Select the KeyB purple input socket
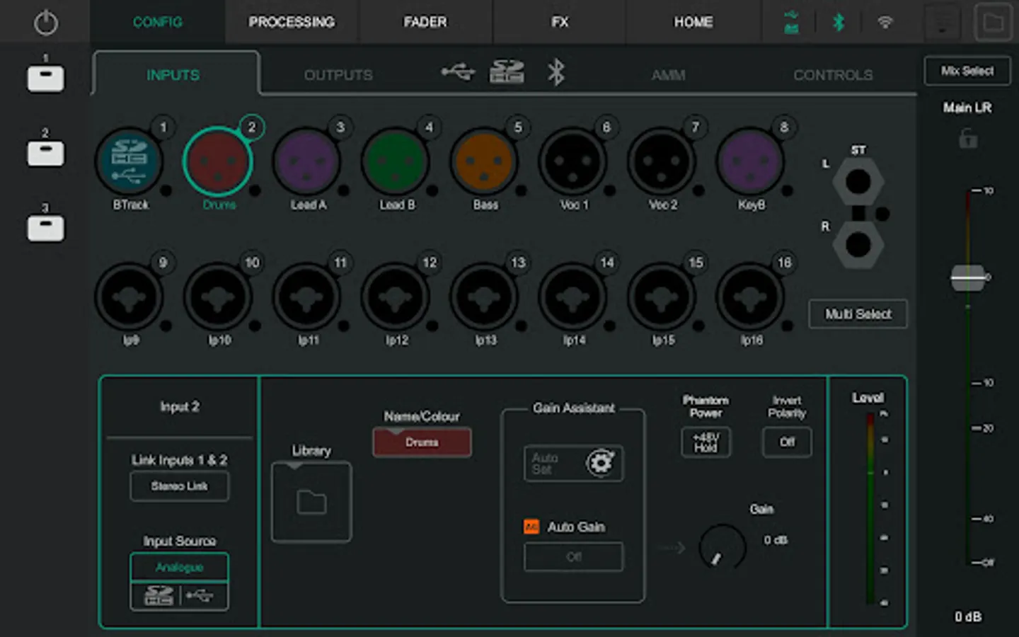Screen dimensions: 1019x637 [750, 161]
